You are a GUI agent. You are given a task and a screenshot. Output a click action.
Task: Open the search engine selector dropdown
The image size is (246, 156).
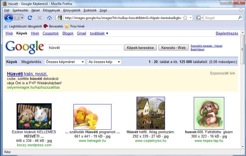click(x=202, y=18)
